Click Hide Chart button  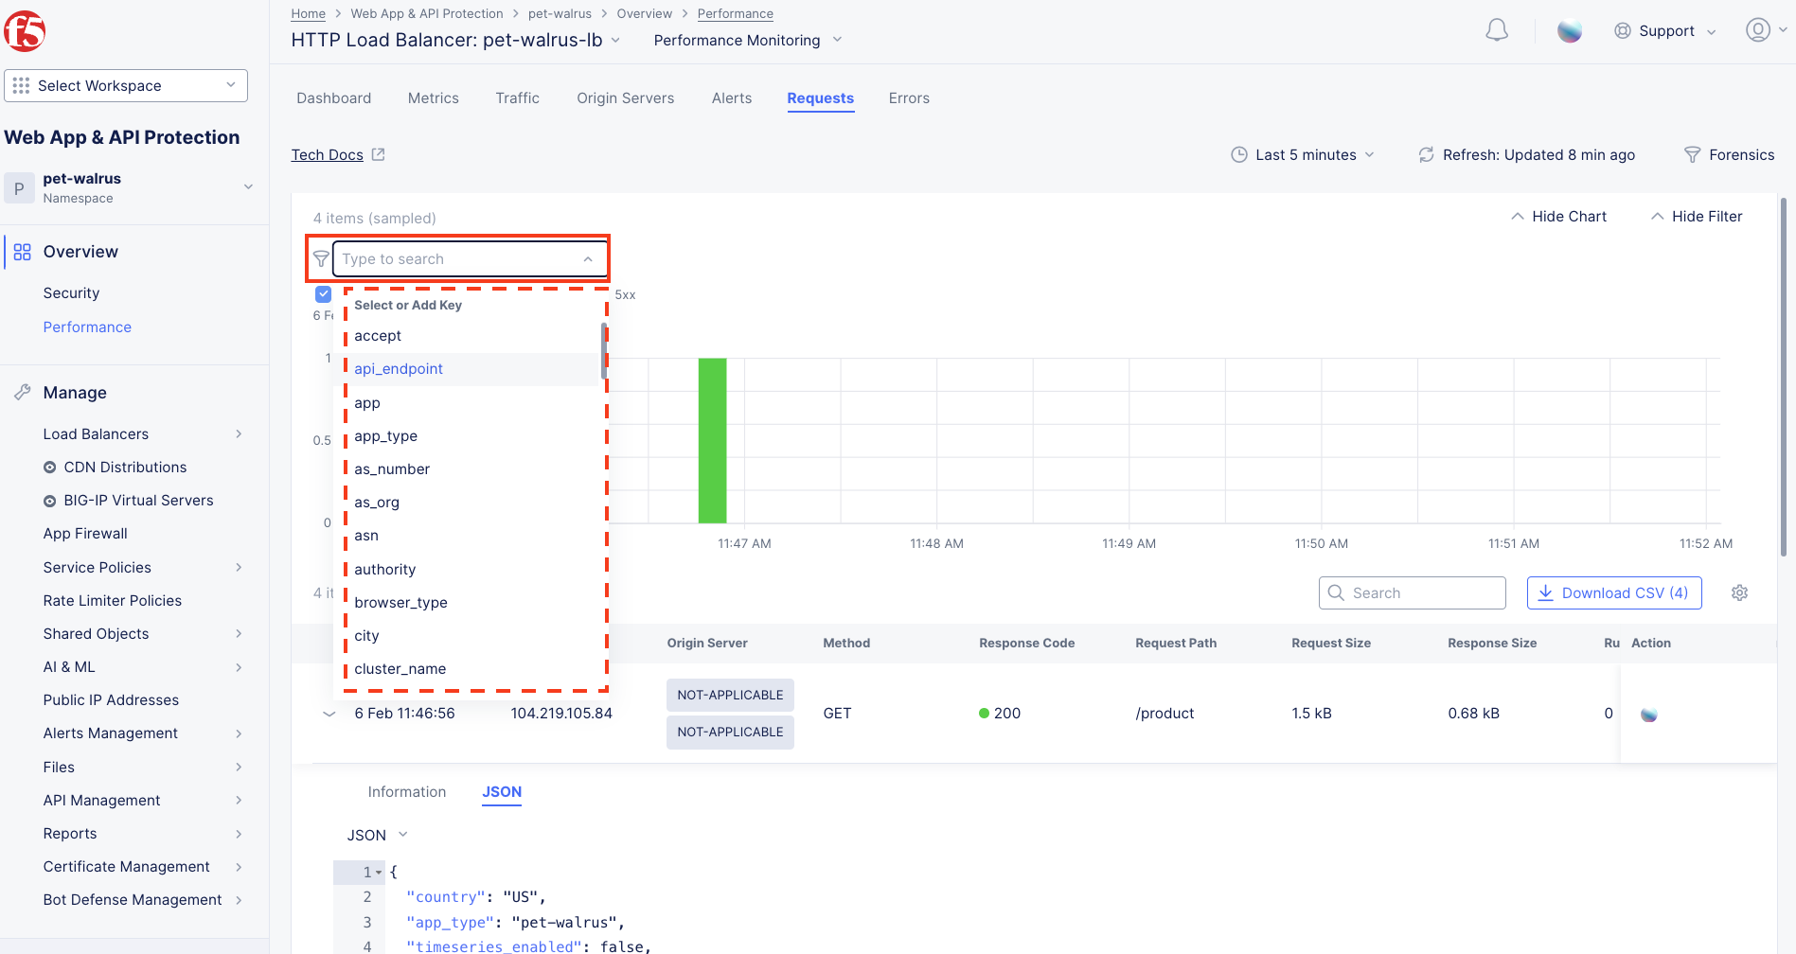1558,217
